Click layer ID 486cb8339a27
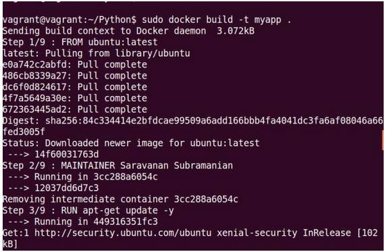 coord(34,76)
